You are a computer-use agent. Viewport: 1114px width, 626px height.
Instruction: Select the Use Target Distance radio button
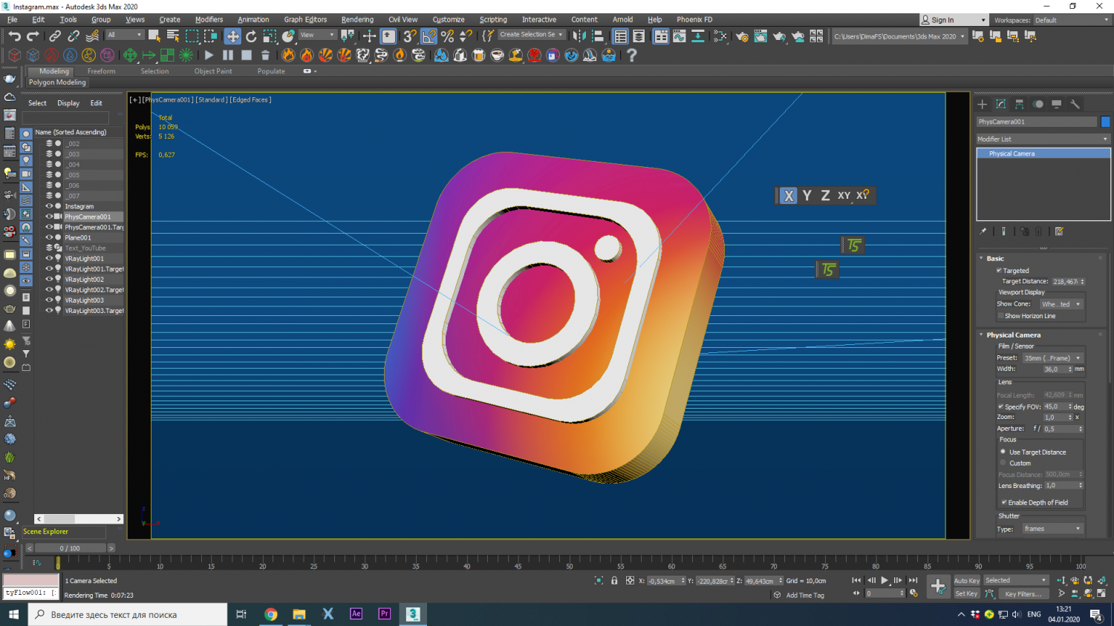click(1003, 452)
